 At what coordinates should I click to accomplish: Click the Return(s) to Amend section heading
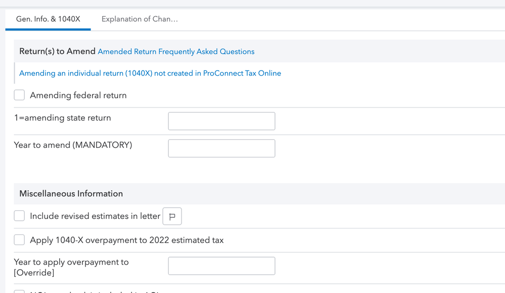coord(57,51)
